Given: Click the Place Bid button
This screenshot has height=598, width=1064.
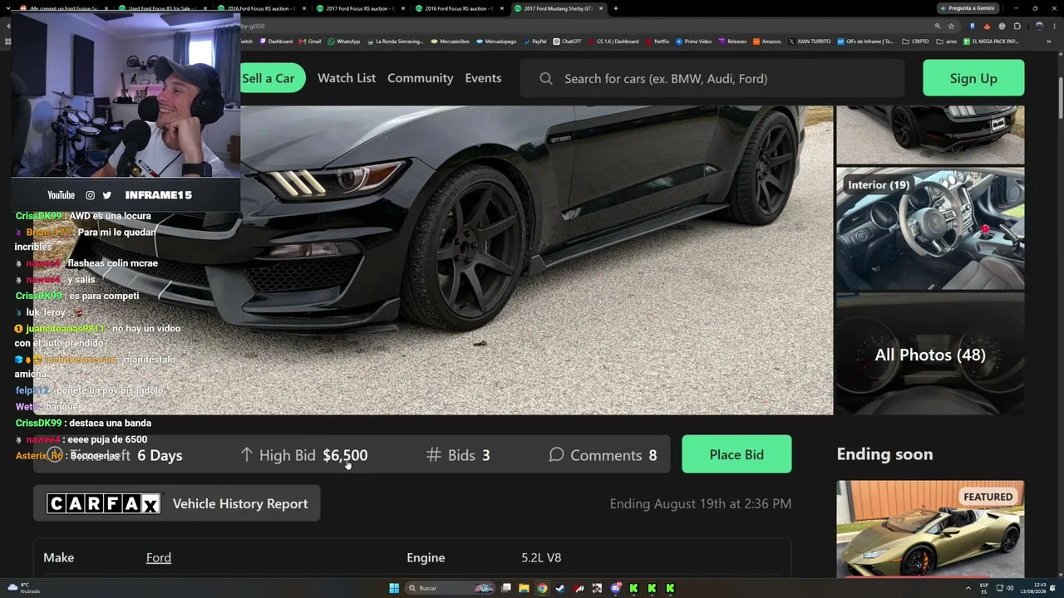Looking at the screenshot, I should (x=736, y=454).
